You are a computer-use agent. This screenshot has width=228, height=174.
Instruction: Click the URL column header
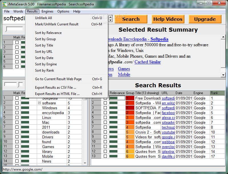(x=168, y=93)
